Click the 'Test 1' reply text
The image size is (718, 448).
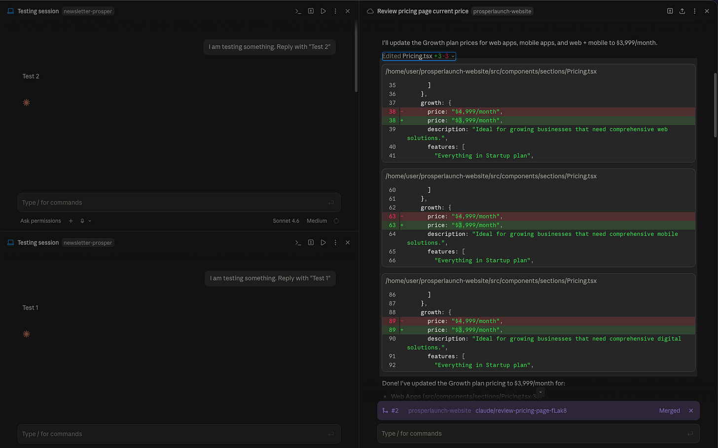click(30, 308)
